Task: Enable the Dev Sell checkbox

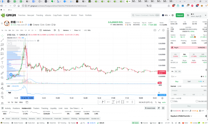Action: click(197, 101)
